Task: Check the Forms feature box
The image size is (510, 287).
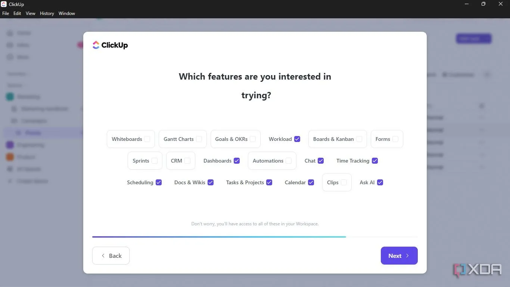Action: [x=395, y=139]
